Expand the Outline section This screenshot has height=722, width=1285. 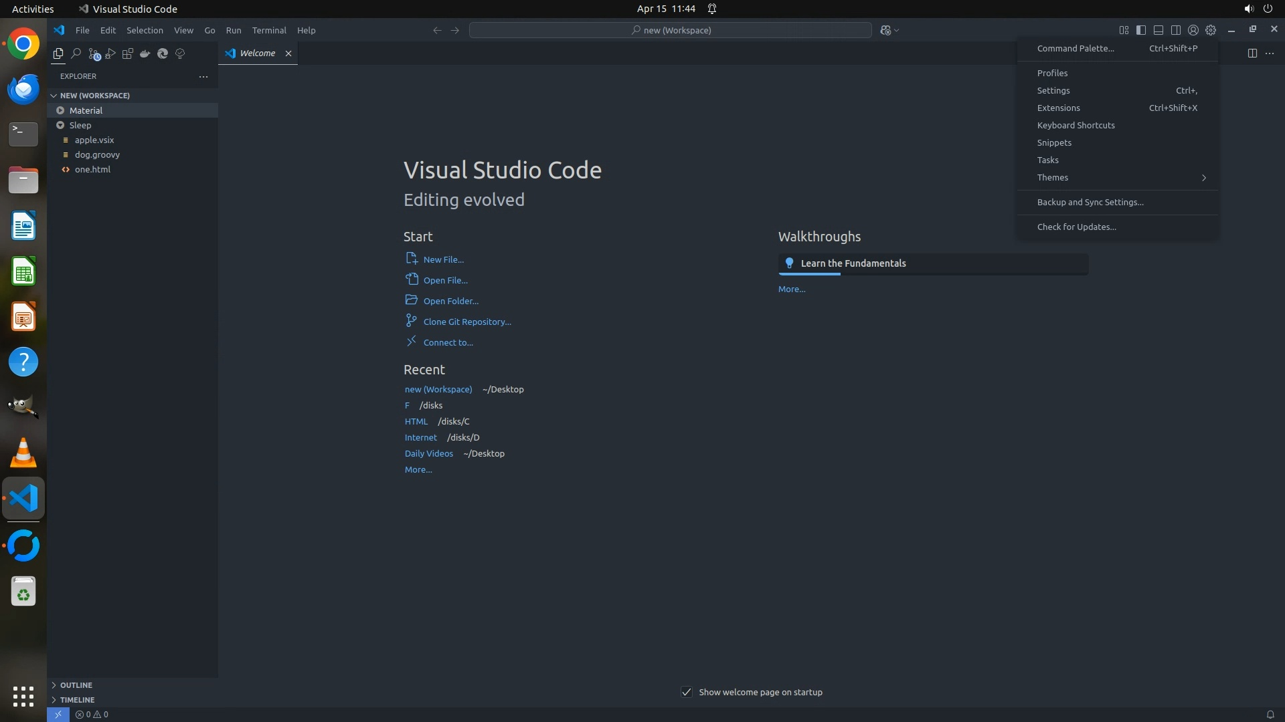coord(76,685)
